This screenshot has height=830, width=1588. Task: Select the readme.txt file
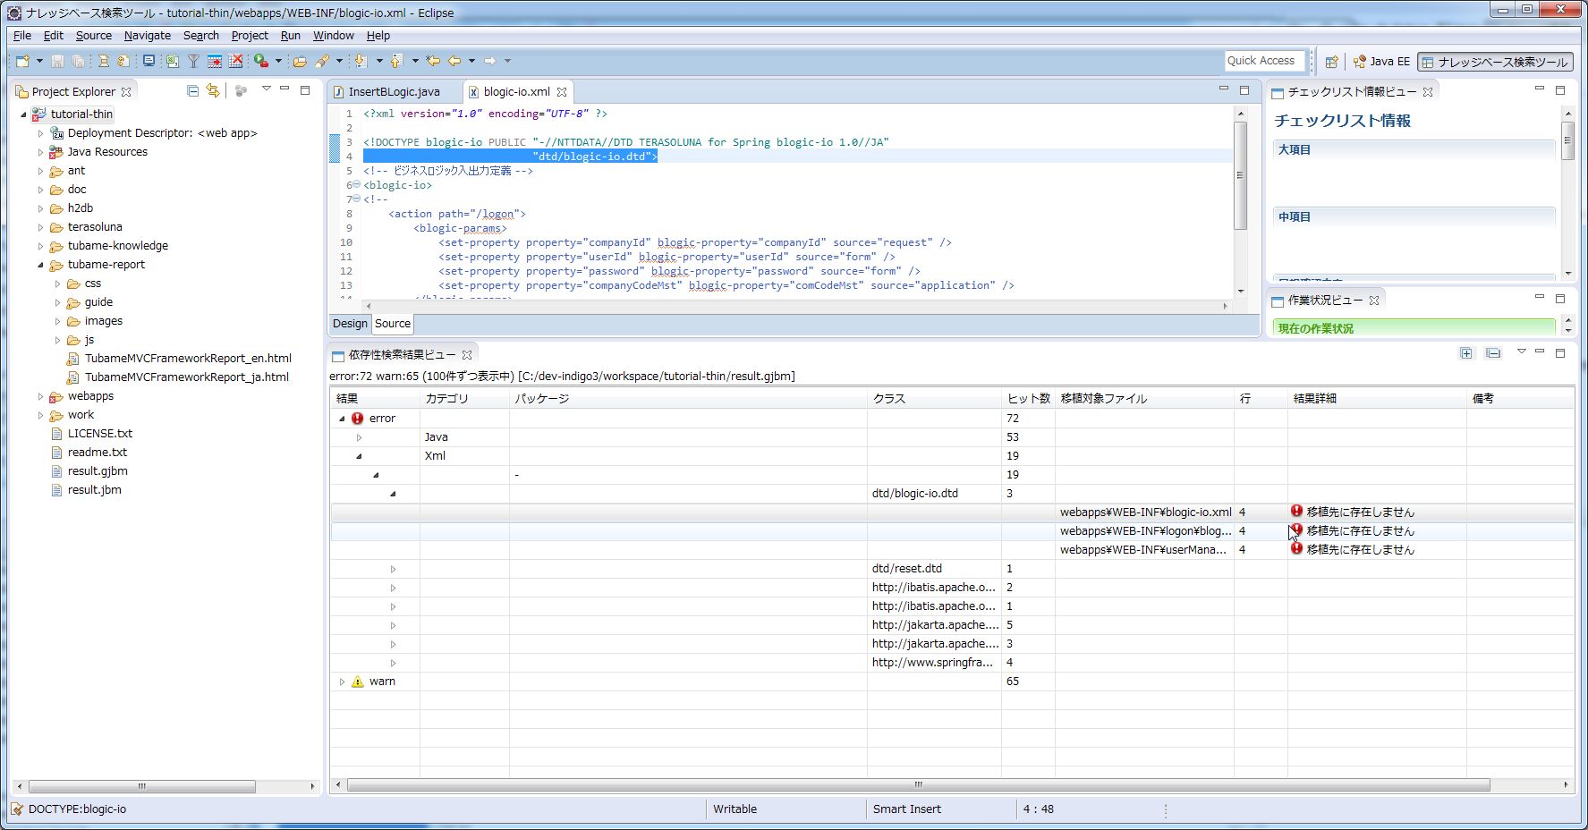pos(98,453)
